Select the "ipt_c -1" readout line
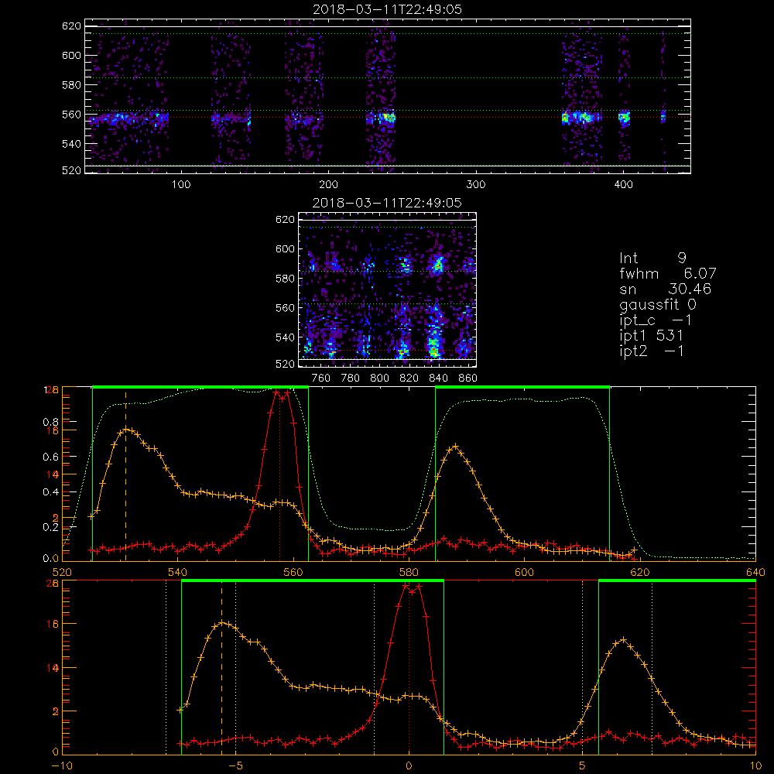The image size is (774, 774). click(656, 320)
